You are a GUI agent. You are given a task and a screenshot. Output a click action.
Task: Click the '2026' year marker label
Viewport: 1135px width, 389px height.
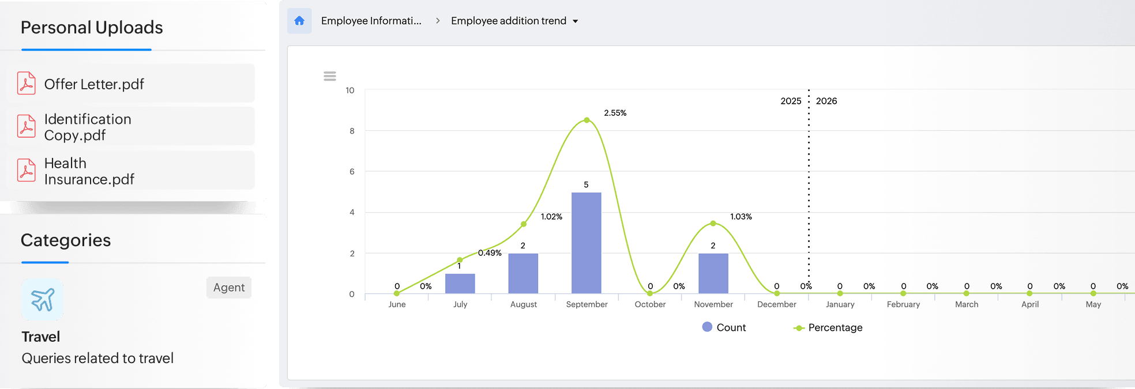tap(826, 101)
